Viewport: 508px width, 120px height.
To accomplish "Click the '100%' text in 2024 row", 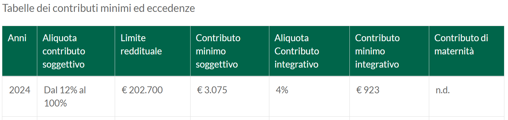I will (55, 104).
